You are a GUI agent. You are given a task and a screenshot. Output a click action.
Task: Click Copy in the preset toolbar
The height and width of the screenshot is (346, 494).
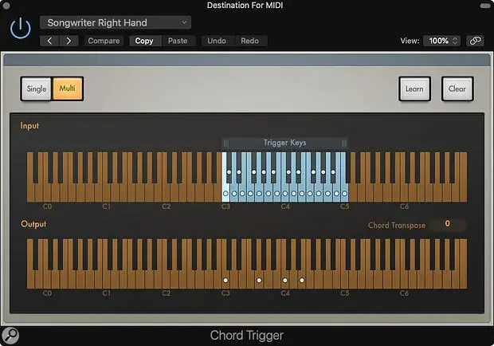(144, 41)
